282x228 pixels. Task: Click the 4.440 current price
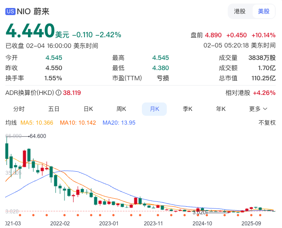[30, 31]
